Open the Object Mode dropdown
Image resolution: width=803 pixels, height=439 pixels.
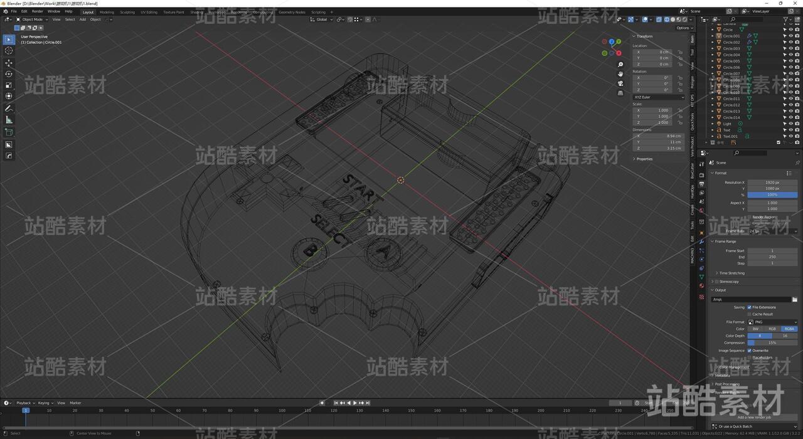(x=32, y=19)
